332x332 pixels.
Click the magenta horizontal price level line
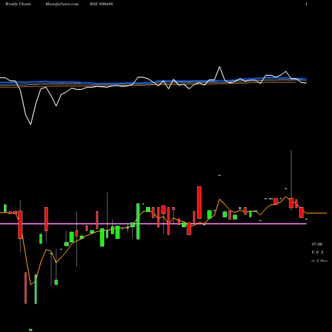(153, 224)
